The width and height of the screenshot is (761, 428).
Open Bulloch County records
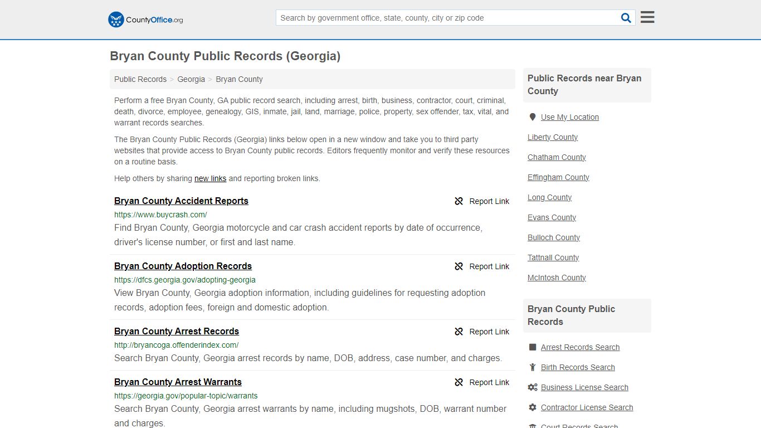[x=554, y=237]
